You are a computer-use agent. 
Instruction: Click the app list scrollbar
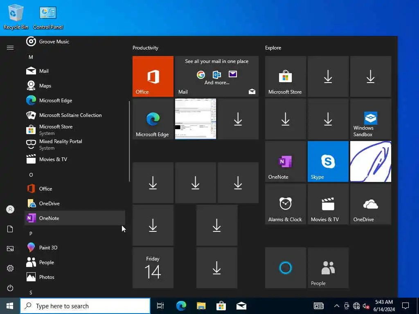click(x=129, y=141)
